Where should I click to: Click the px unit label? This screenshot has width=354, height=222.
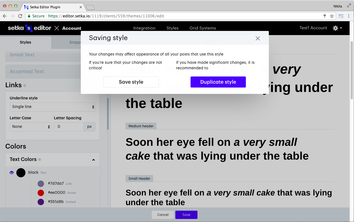pos(89,127)
